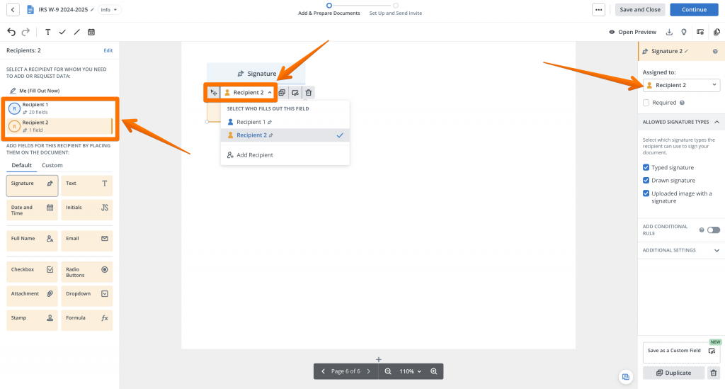Choose Recipient 1 in the dropdown list
Screen dimensions: 725x389
point(285,122)
